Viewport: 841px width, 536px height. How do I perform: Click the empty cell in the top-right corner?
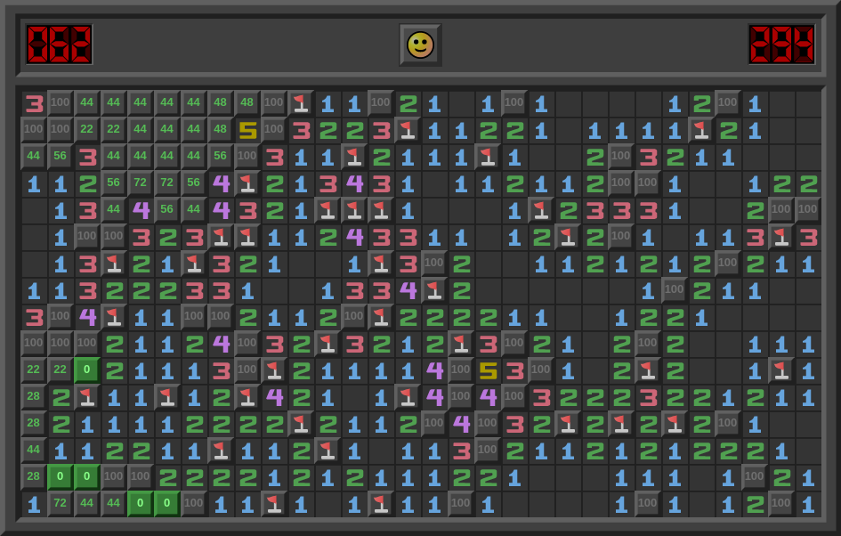pos(808,103)
